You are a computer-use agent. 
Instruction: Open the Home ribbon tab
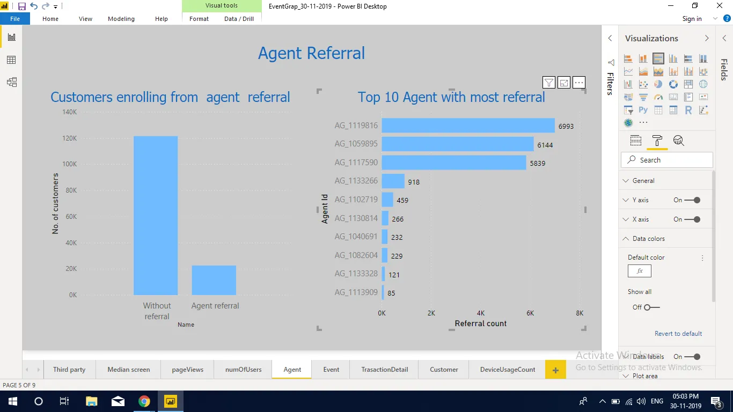[50, 19]
